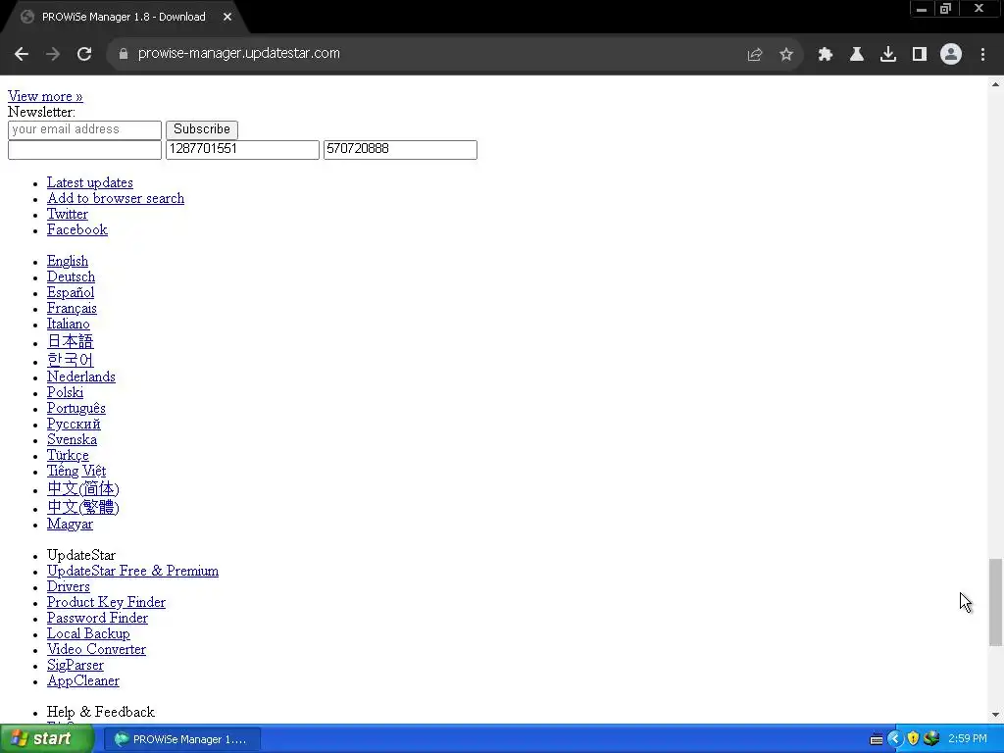
Task: Open the Windows start button
Action: click(47, 739)
